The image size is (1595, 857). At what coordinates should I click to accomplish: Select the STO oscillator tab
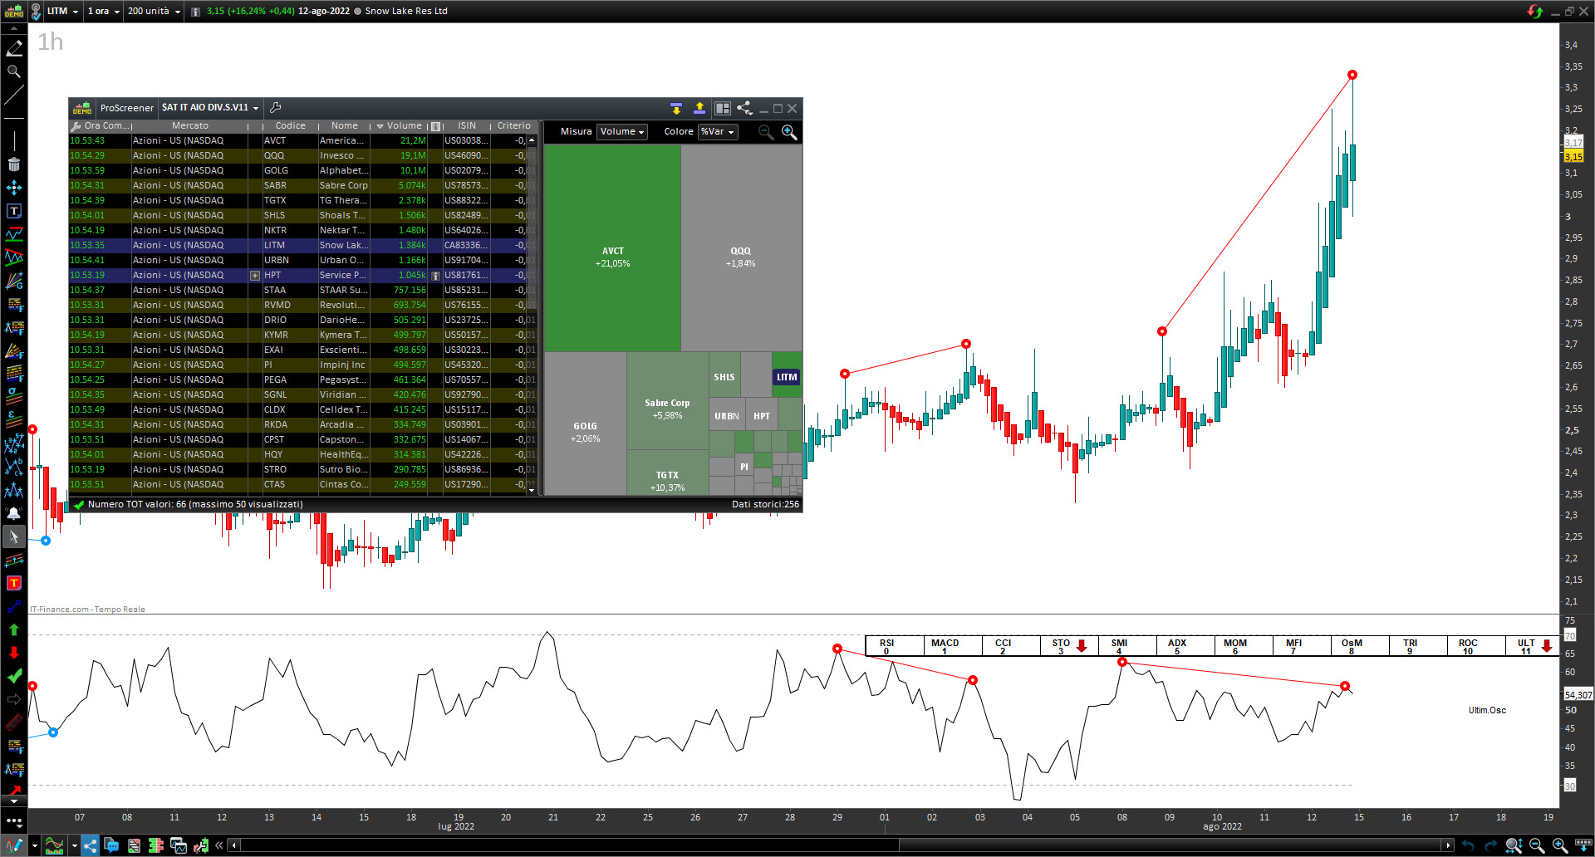click(x=1069, y=646)
